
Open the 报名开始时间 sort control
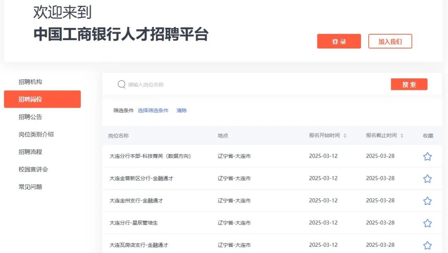[x=345, y=135]
